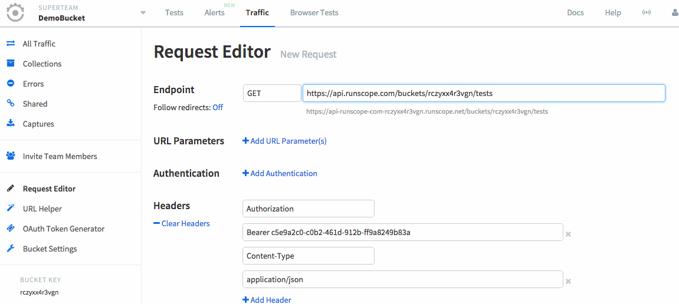Click the Collections archive box icon

[x=11, y=64]
